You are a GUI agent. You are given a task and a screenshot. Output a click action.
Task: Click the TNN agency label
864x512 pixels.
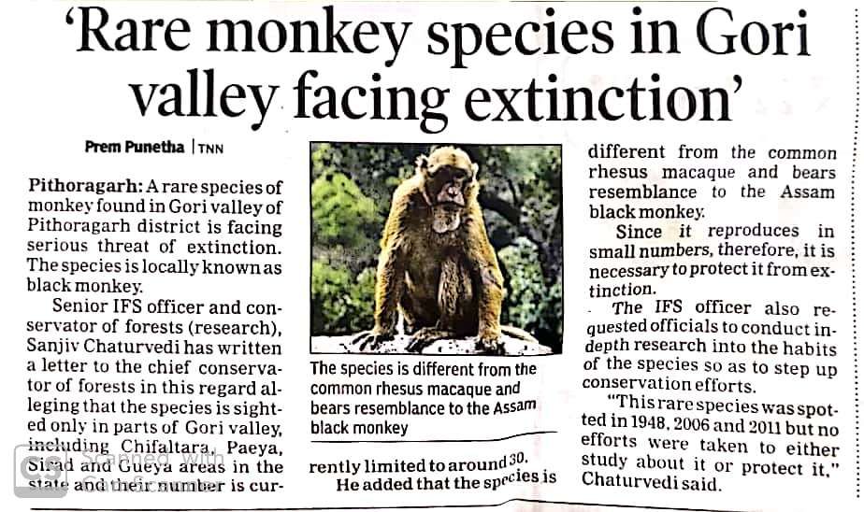(x=210, y=149)
